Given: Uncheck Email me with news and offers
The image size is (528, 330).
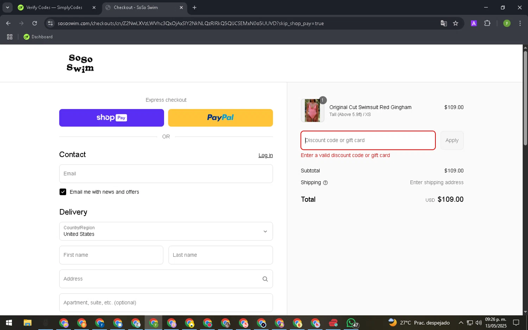Looking at the screenshot, I should (63, 192).
